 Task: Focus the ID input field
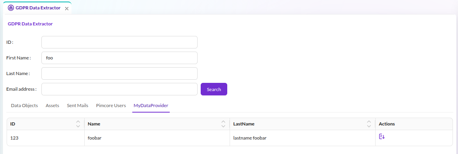119,42
